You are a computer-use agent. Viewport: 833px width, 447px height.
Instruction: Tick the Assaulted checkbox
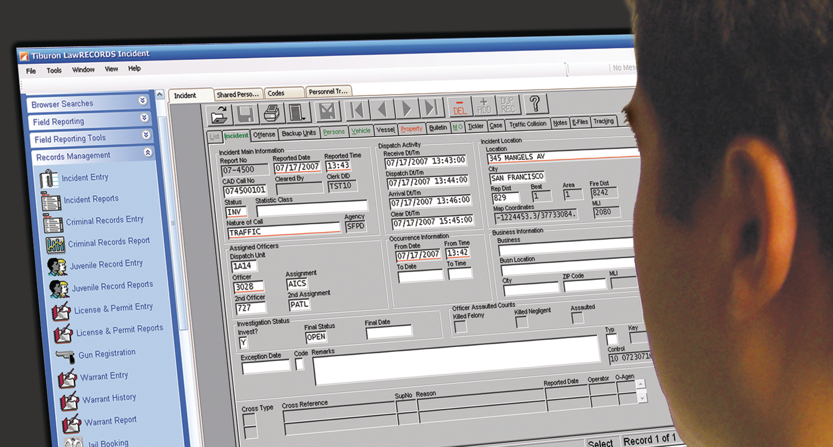tap(578, 318)
